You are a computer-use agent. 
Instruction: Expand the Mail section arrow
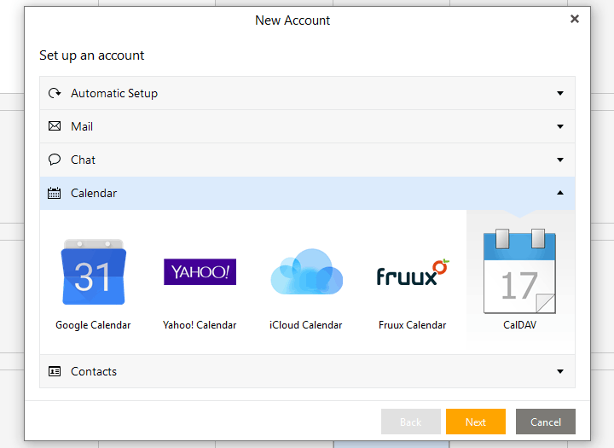coord(560,126)
